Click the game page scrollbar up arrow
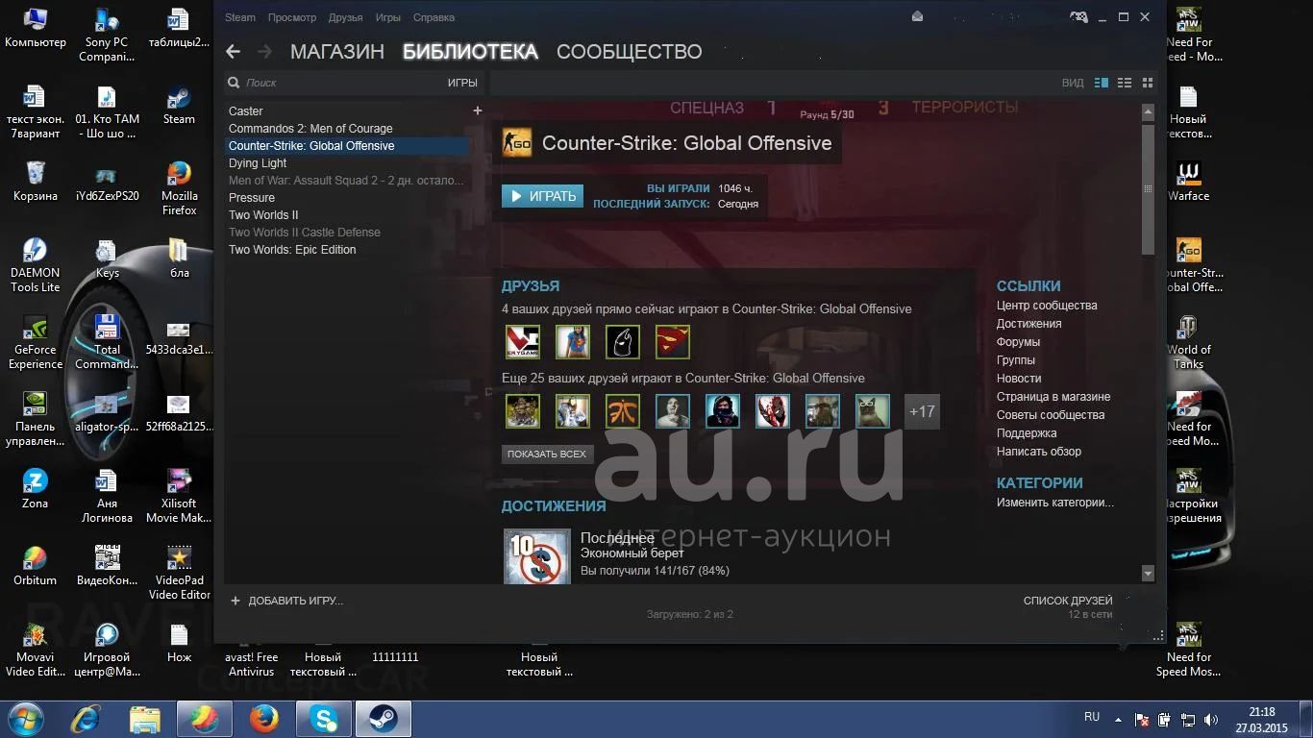 (x=1148, y=111)
